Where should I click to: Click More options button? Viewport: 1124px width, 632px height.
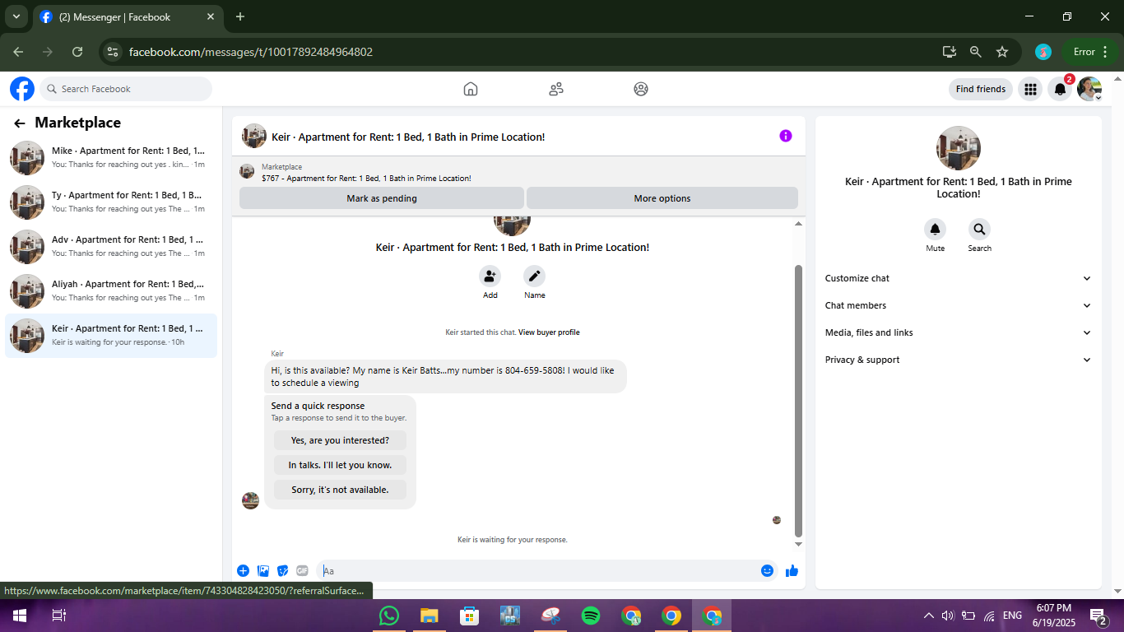point(662,198)
